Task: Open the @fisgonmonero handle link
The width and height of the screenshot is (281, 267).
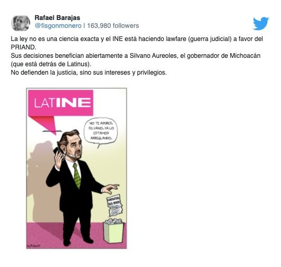Action: pyautogui.click(x=58, y=26)
